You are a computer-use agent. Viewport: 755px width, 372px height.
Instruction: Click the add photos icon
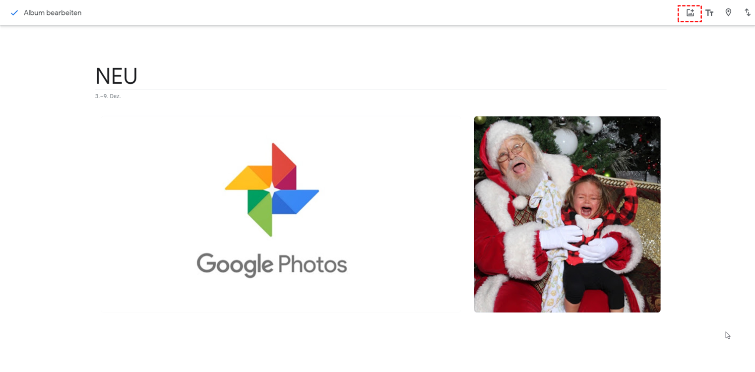click(x=690, y=13)
